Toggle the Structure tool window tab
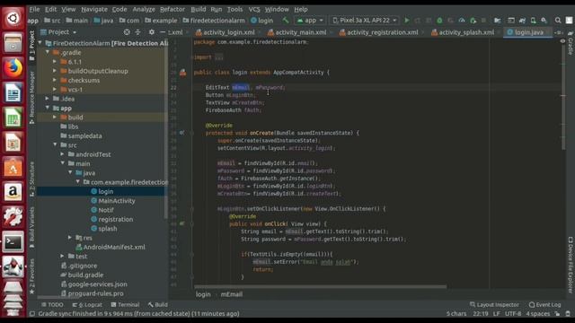 point(32,179)
